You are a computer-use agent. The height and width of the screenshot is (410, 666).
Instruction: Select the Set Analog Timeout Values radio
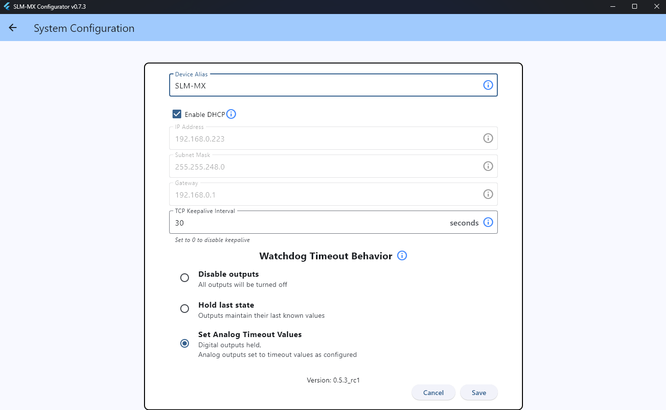click(x=185, y=343)
